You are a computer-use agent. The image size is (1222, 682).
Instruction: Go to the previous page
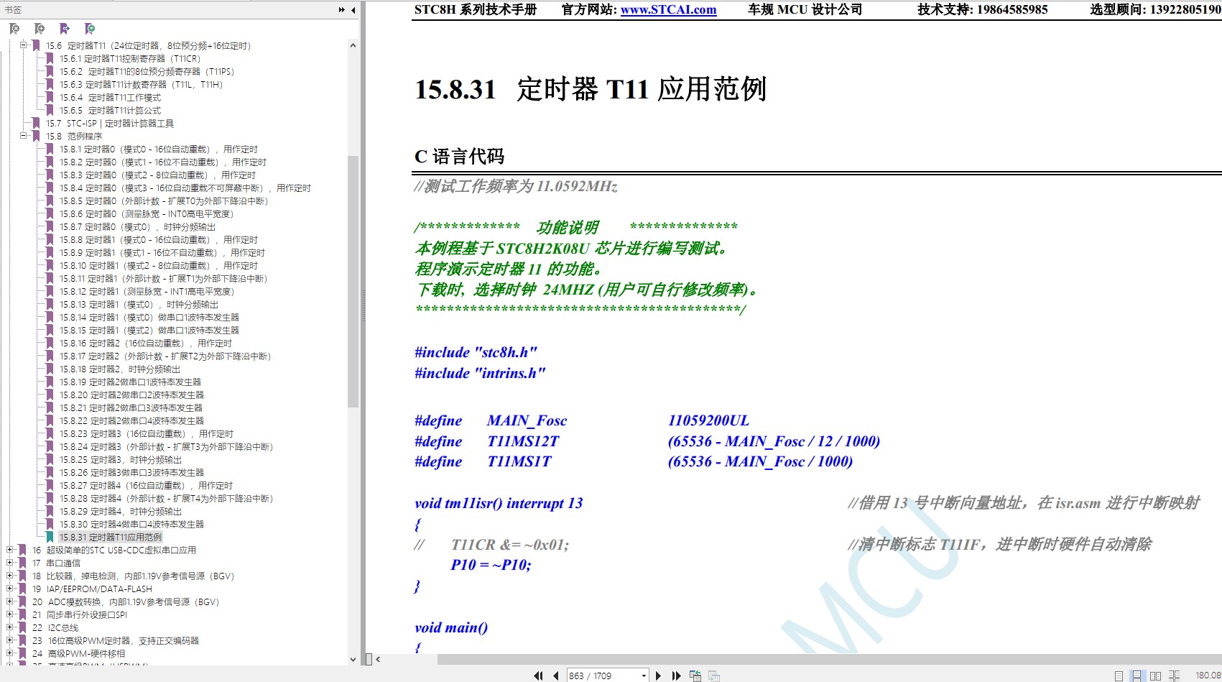pyautogui.click(x=555, y=676)
